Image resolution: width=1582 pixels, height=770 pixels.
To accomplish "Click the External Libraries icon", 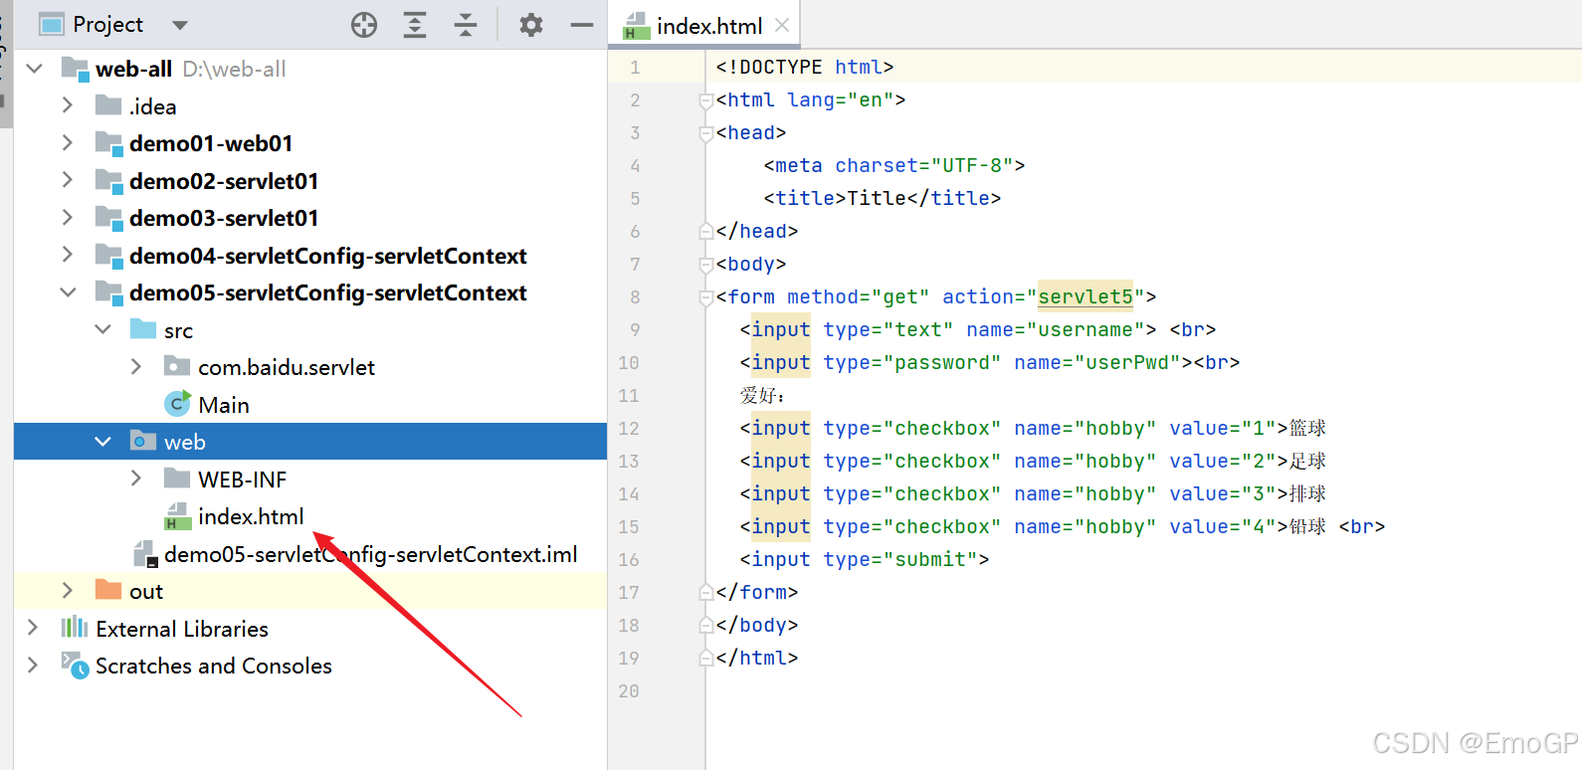I will pos(75,628).
